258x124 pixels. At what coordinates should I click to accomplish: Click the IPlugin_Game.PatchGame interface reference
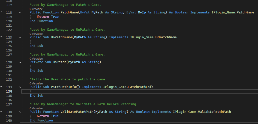233,12
